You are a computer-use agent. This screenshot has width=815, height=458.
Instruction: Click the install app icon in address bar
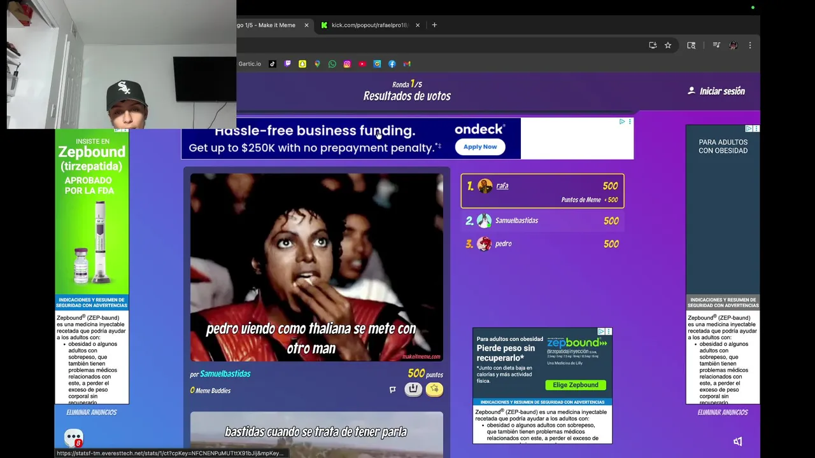[x=653, y=45]
